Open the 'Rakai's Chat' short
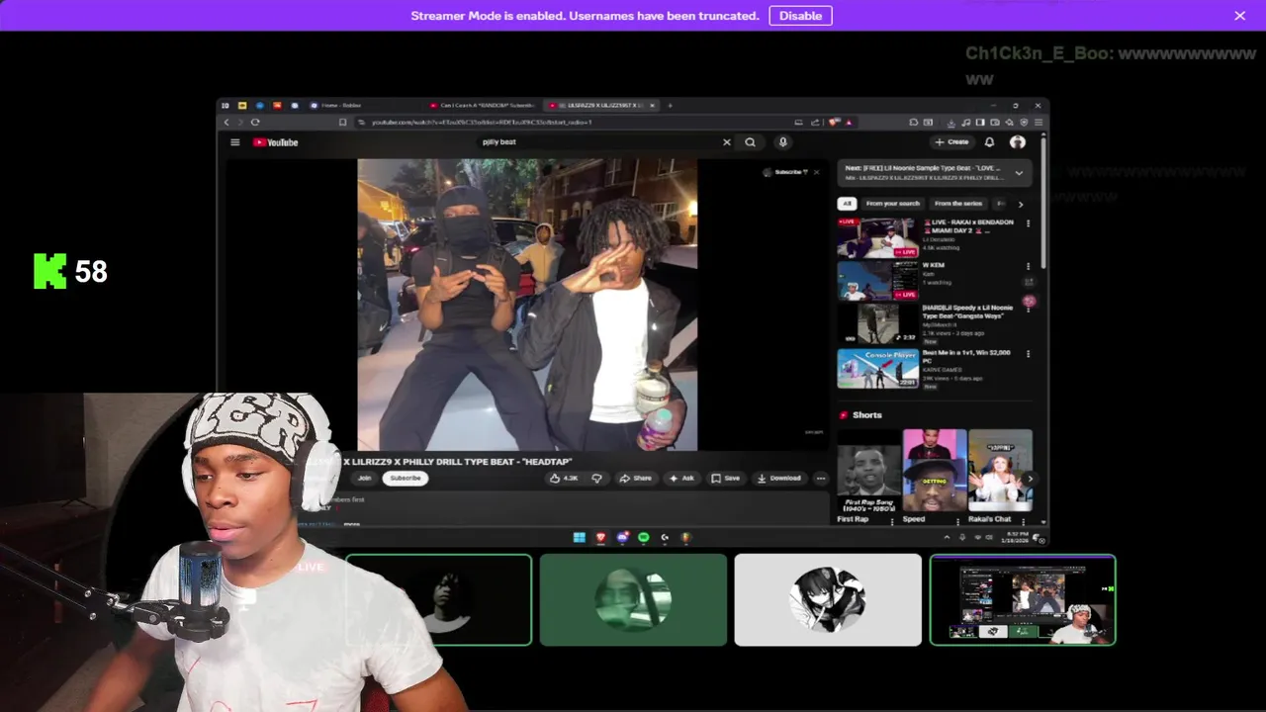1266x712 pixels. 1000,471
